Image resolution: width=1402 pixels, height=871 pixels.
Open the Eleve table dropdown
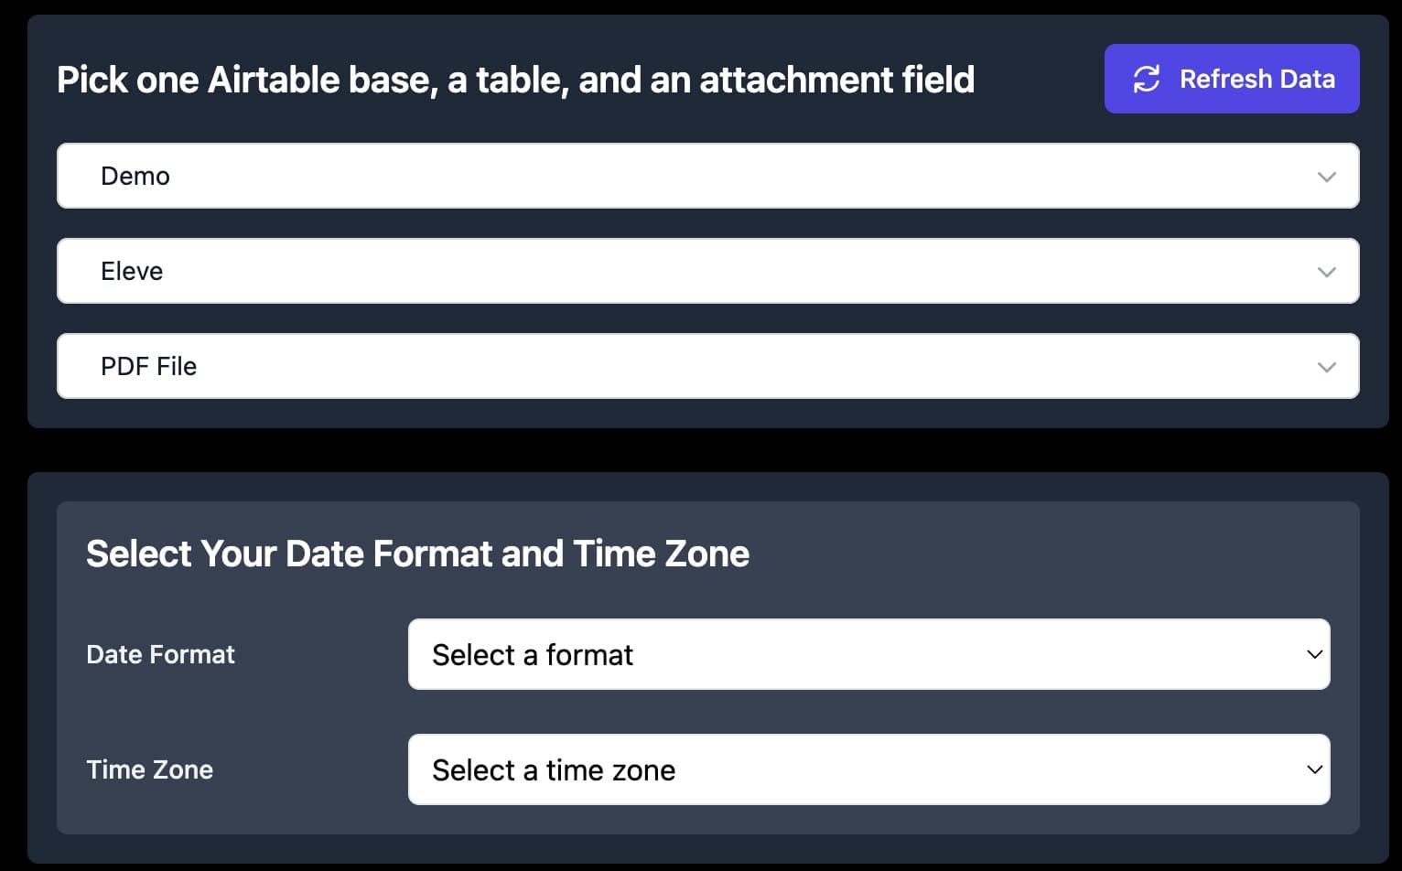coord(706,271)
